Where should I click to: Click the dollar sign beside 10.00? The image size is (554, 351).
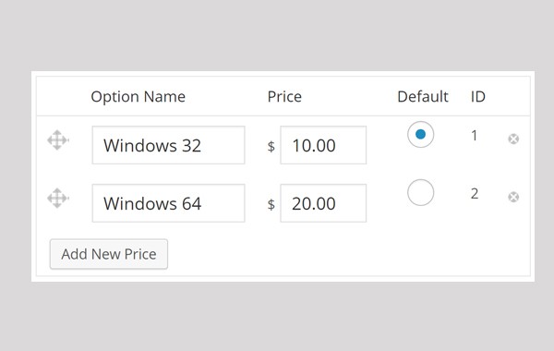point(271,146)
